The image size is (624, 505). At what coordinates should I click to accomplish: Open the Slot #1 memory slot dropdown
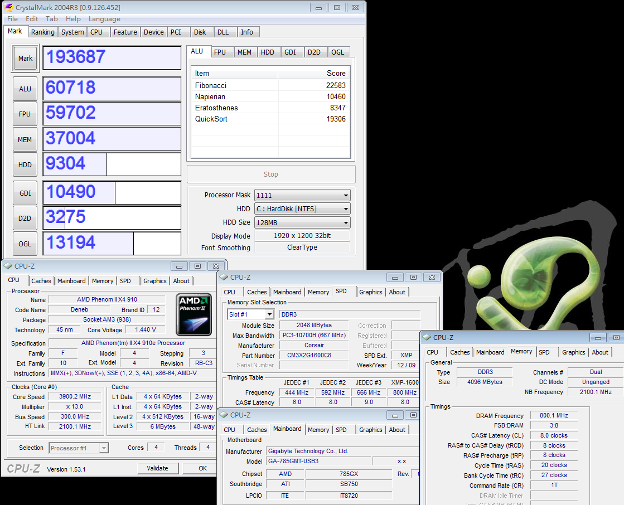pyautogui.click(x=251, y=314)
